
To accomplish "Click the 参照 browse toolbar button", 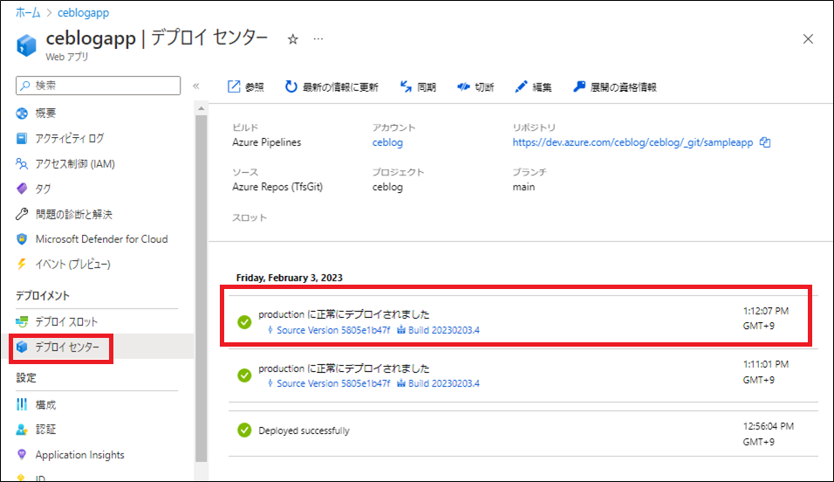I will tap(246, 86).
